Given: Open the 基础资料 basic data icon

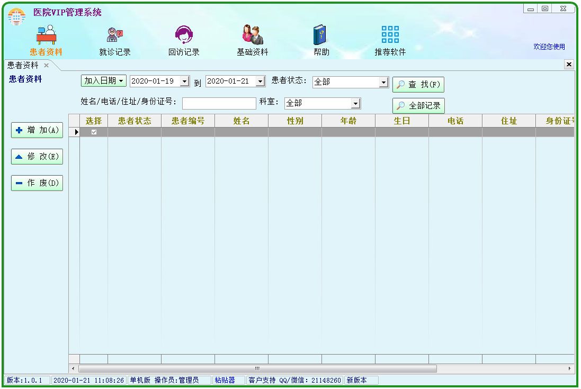Looking at the screenshot, I should pyautogui.click(x=252, y=35).
